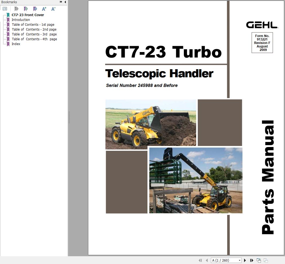
Task: Click the Parts Manual vertical title
Action: (x=268, y=177)
